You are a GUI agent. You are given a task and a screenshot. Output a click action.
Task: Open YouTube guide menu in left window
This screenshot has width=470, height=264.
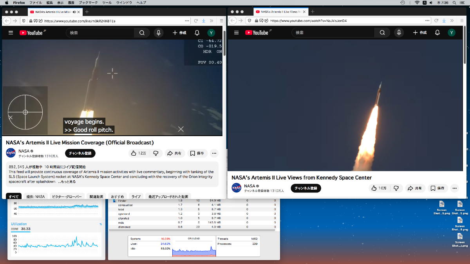[11, 33]
